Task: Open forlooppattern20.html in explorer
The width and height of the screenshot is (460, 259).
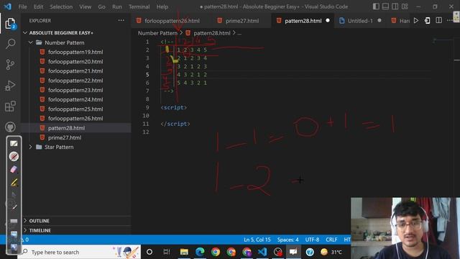Action: [x=75, y=62]
